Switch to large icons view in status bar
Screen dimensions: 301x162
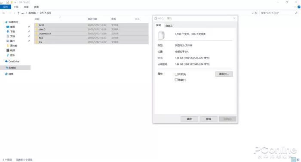[298, 159]
